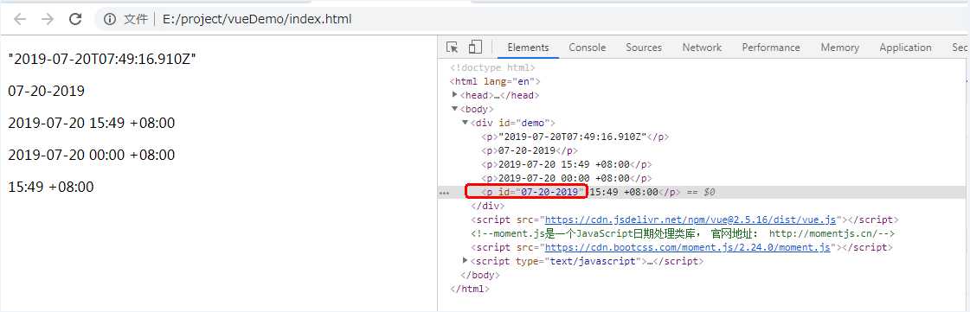Viewport: 970px width, 312px height.
Task: Open the Application tab
Action: pos(905,48)
